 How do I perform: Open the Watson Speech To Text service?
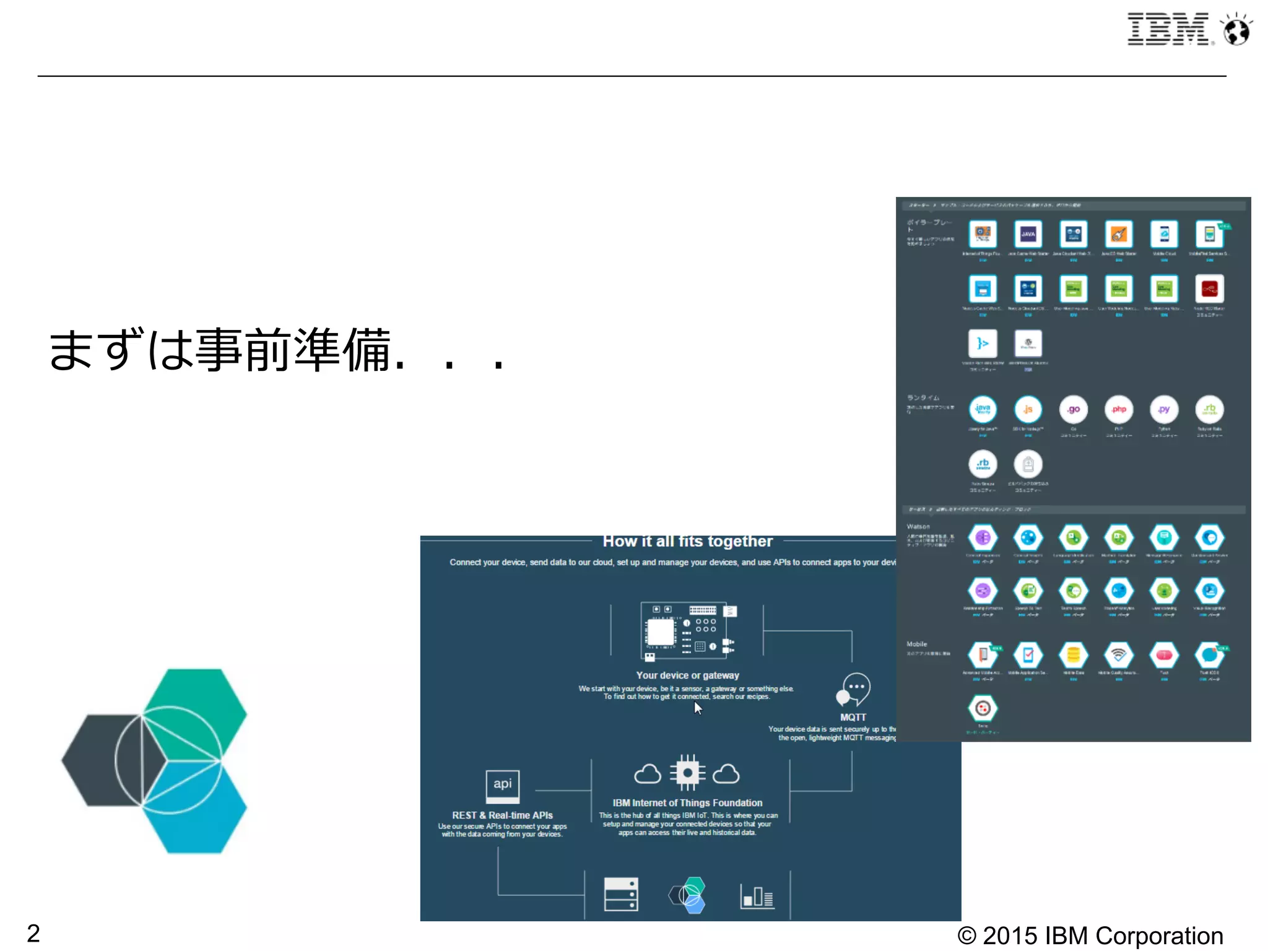point(1028,591)
